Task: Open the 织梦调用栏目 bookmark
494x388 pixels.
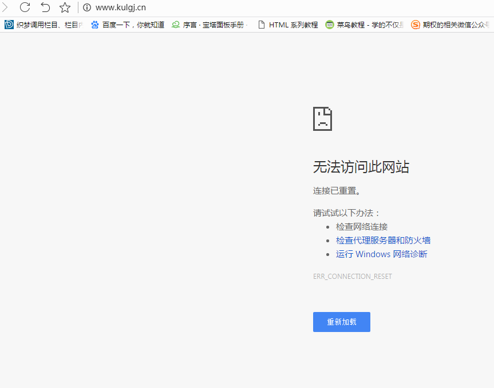Action: tap(45, 25)
